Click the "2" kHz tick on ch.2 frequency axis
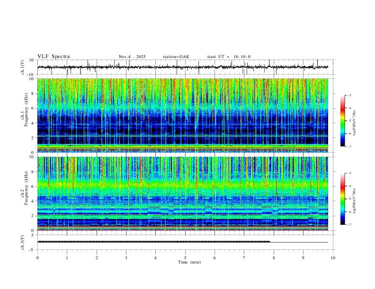Image resolution: width=375 pixels, height=289 pixels. tap(33, 216)
